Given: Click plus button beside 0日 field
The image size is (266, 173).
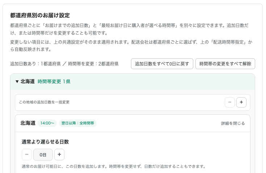Looking at the screenshot, I should click(59, 155).
